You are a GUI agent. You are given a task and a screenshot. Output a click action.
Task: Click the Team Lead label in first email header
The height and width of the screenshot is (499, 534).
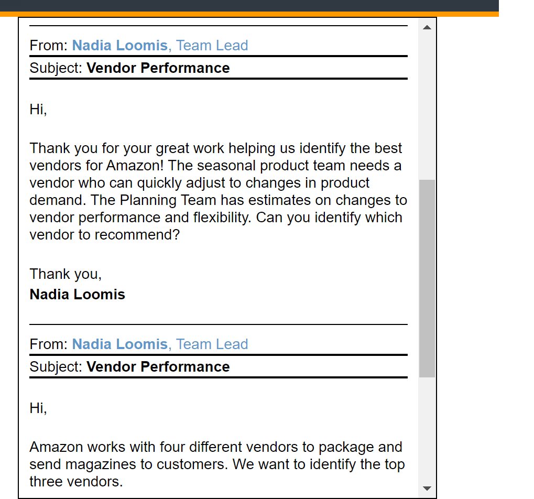[x=212, y=46]
